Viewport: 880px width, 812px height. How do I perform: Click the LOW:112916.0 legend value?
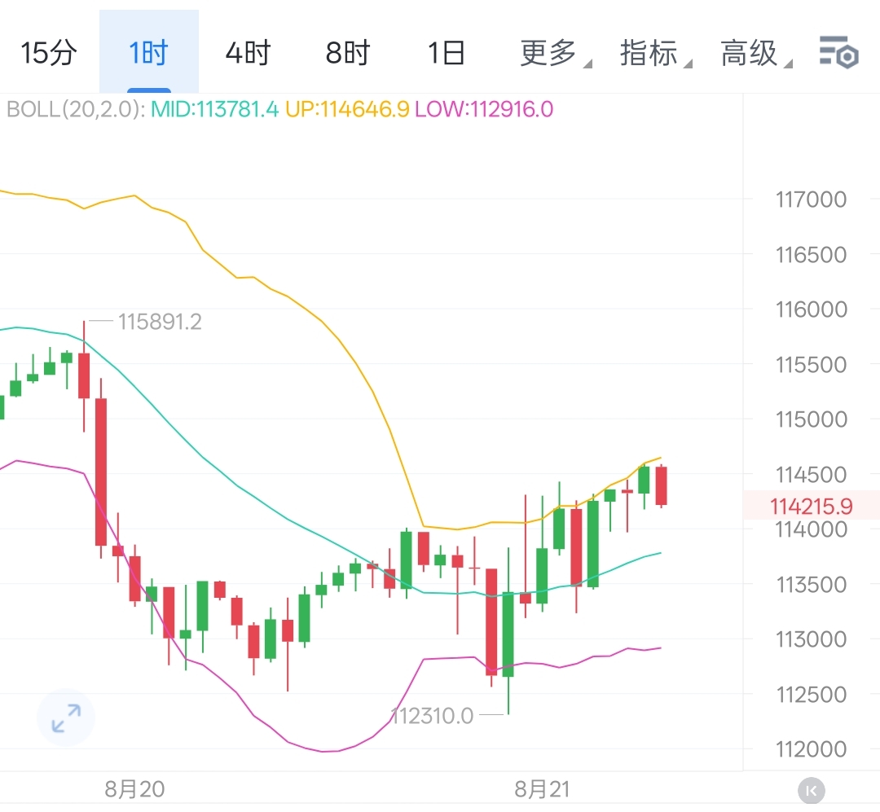(x=484, y=109)
